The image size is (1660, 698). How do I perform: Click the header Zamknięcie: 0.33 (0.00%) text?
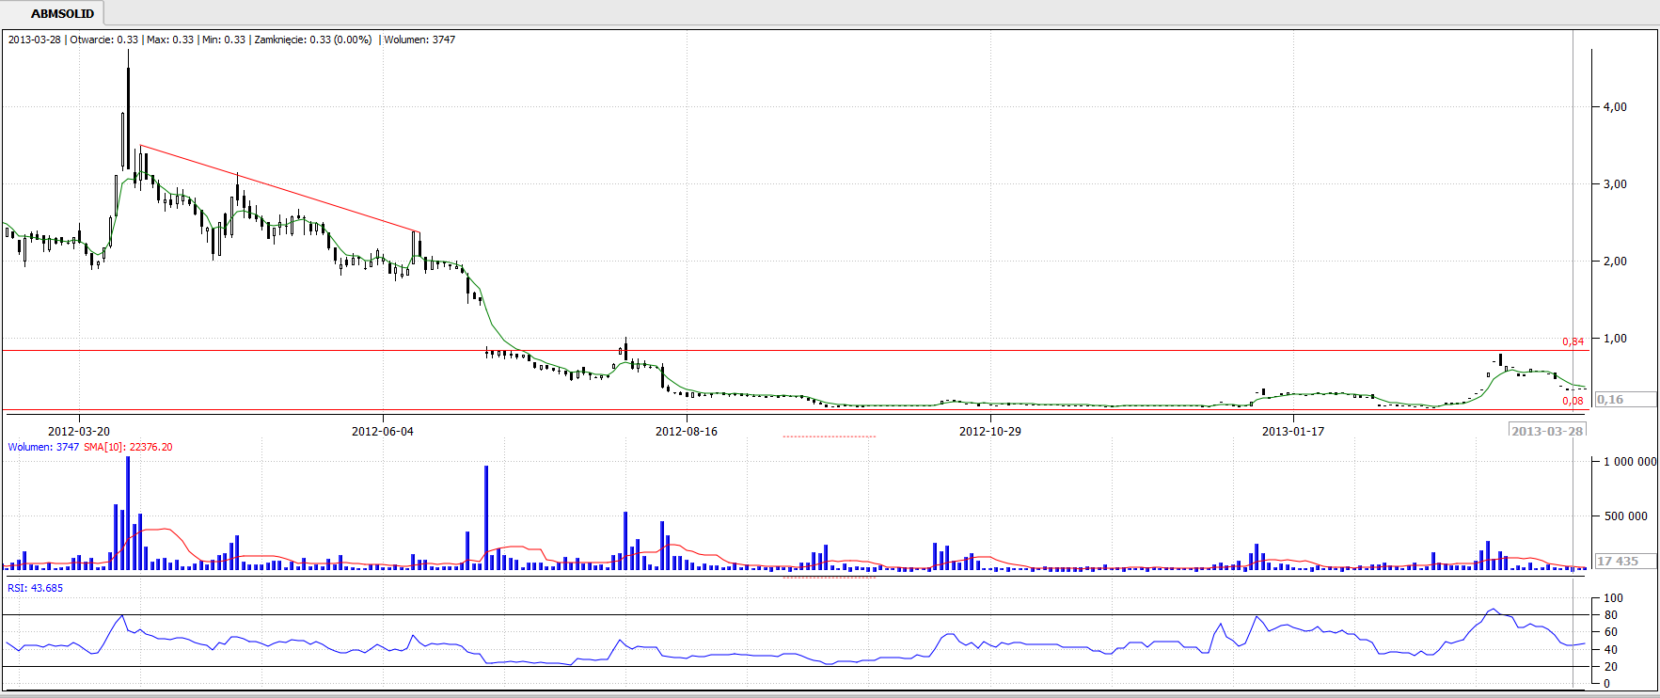point(313,40)
